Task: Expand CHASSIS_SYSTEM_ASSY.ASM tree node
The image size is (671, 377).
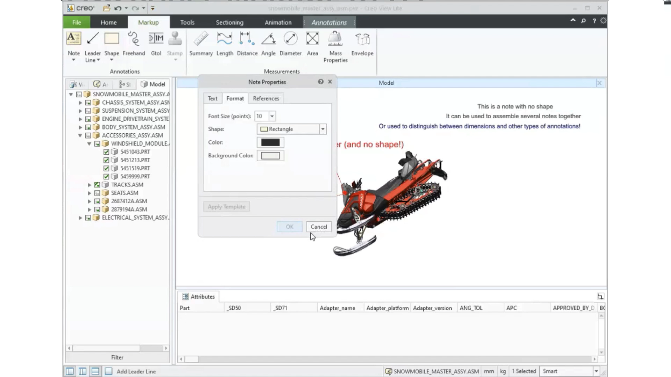Action: click(80, 103)
